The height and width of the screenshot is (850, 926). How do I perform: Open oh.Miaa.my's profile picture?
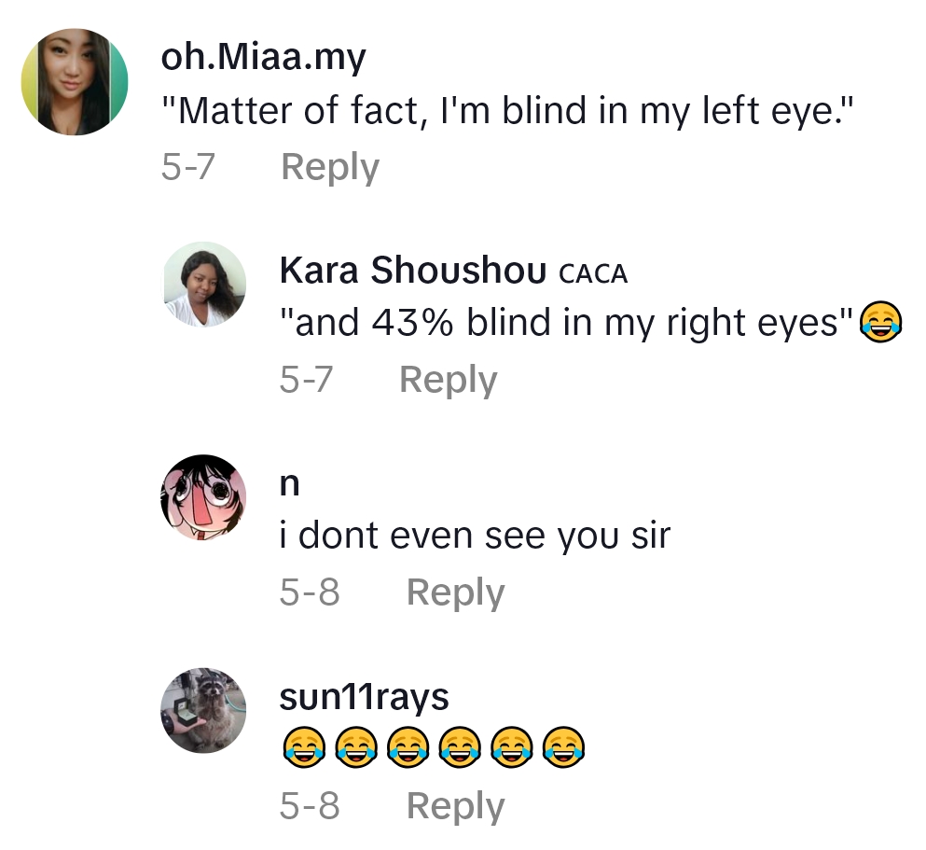pyautogui.click(x=75, y=82)
